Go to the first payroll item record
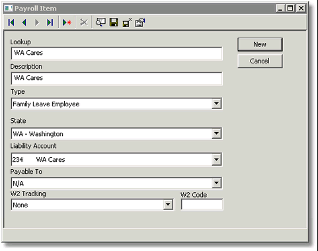Screen dimensions: 318x251 point(11,22)
